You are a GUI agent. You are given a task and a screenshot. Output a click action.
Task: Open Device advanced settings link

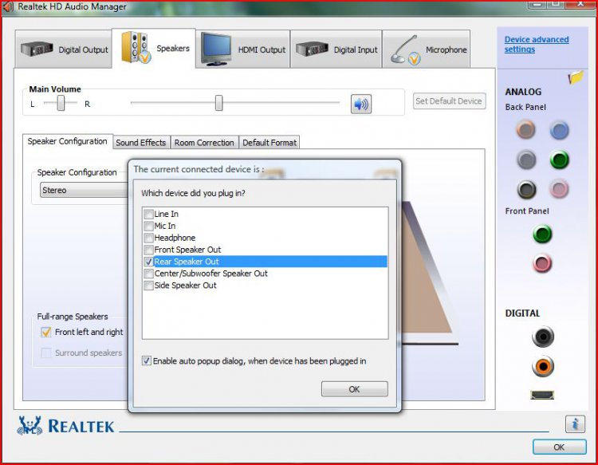point(537,44)
